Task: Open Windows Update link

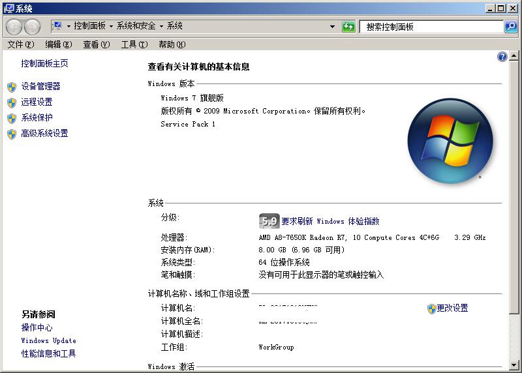Action: pos(48,340)
